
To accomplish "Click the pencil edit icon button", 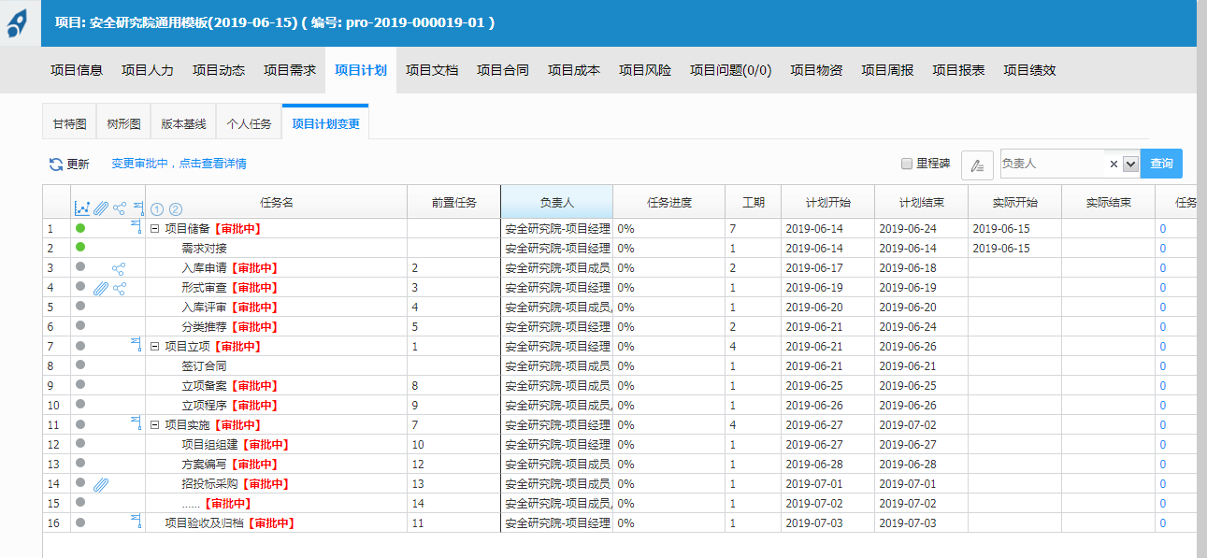I will click(977, 165).
